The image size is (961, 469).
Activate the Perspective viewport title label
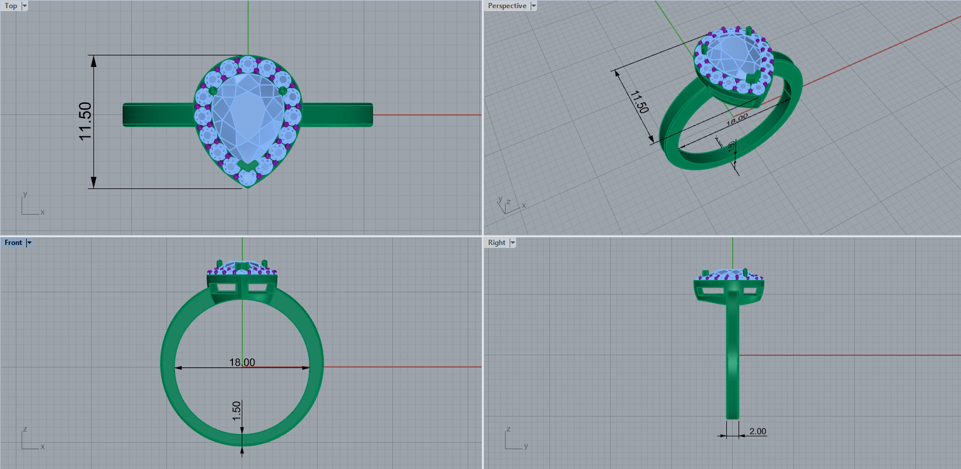pos(507,6)
